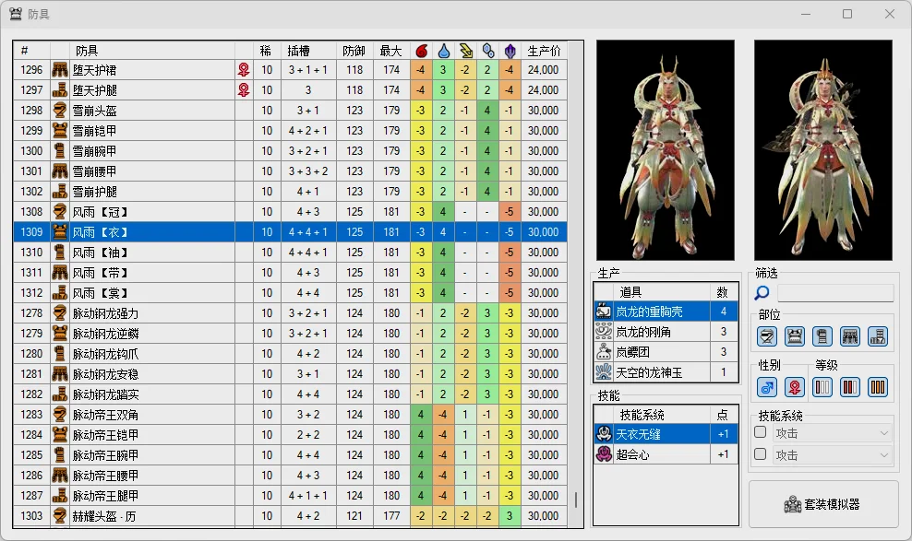This screenshot has height=541, width=912.
Task: Click the 道具 header in production list
Action: pyautogui.click(x=662, y=292)
